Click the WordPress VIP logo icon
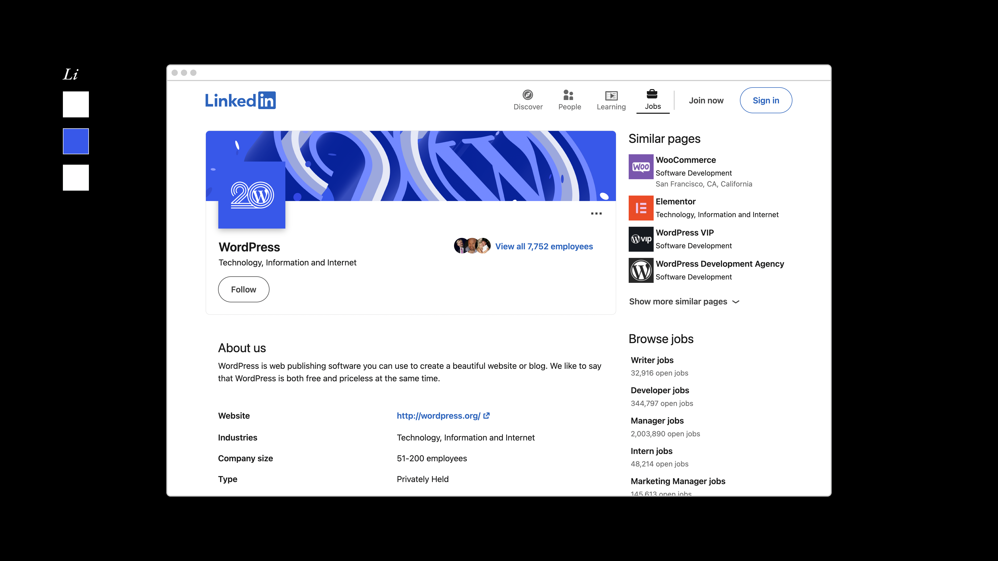Image resolution: width=998 pixels, height=561 pixels. tap(640, 239)
